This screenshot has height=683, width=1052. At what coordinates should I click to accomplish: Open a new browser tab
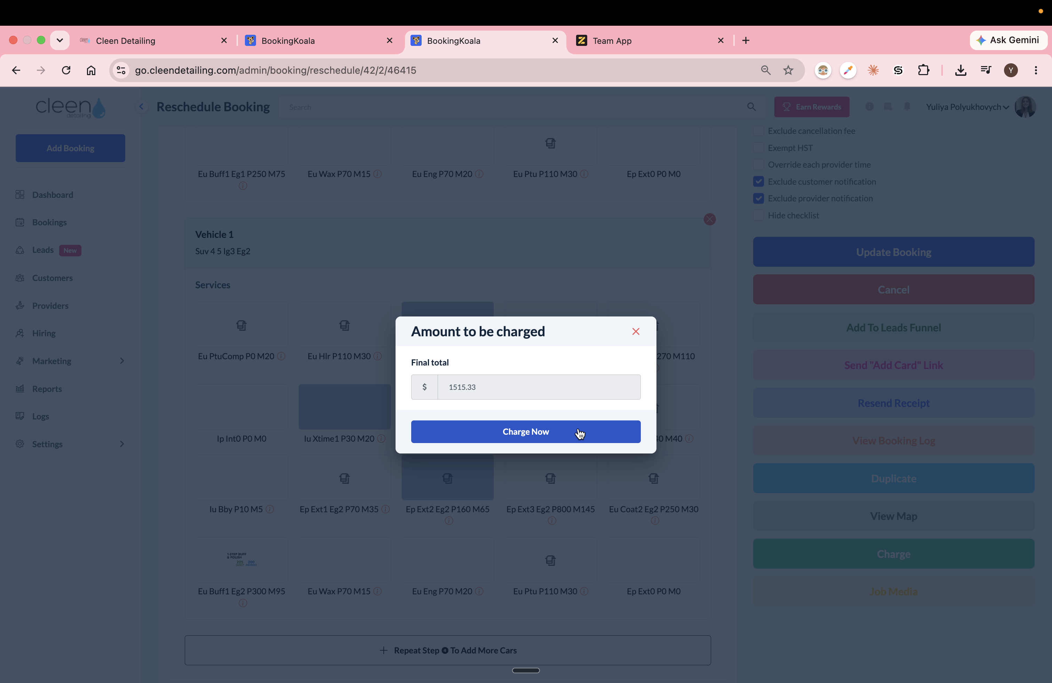pyautogui.click(x=746, y=41)
